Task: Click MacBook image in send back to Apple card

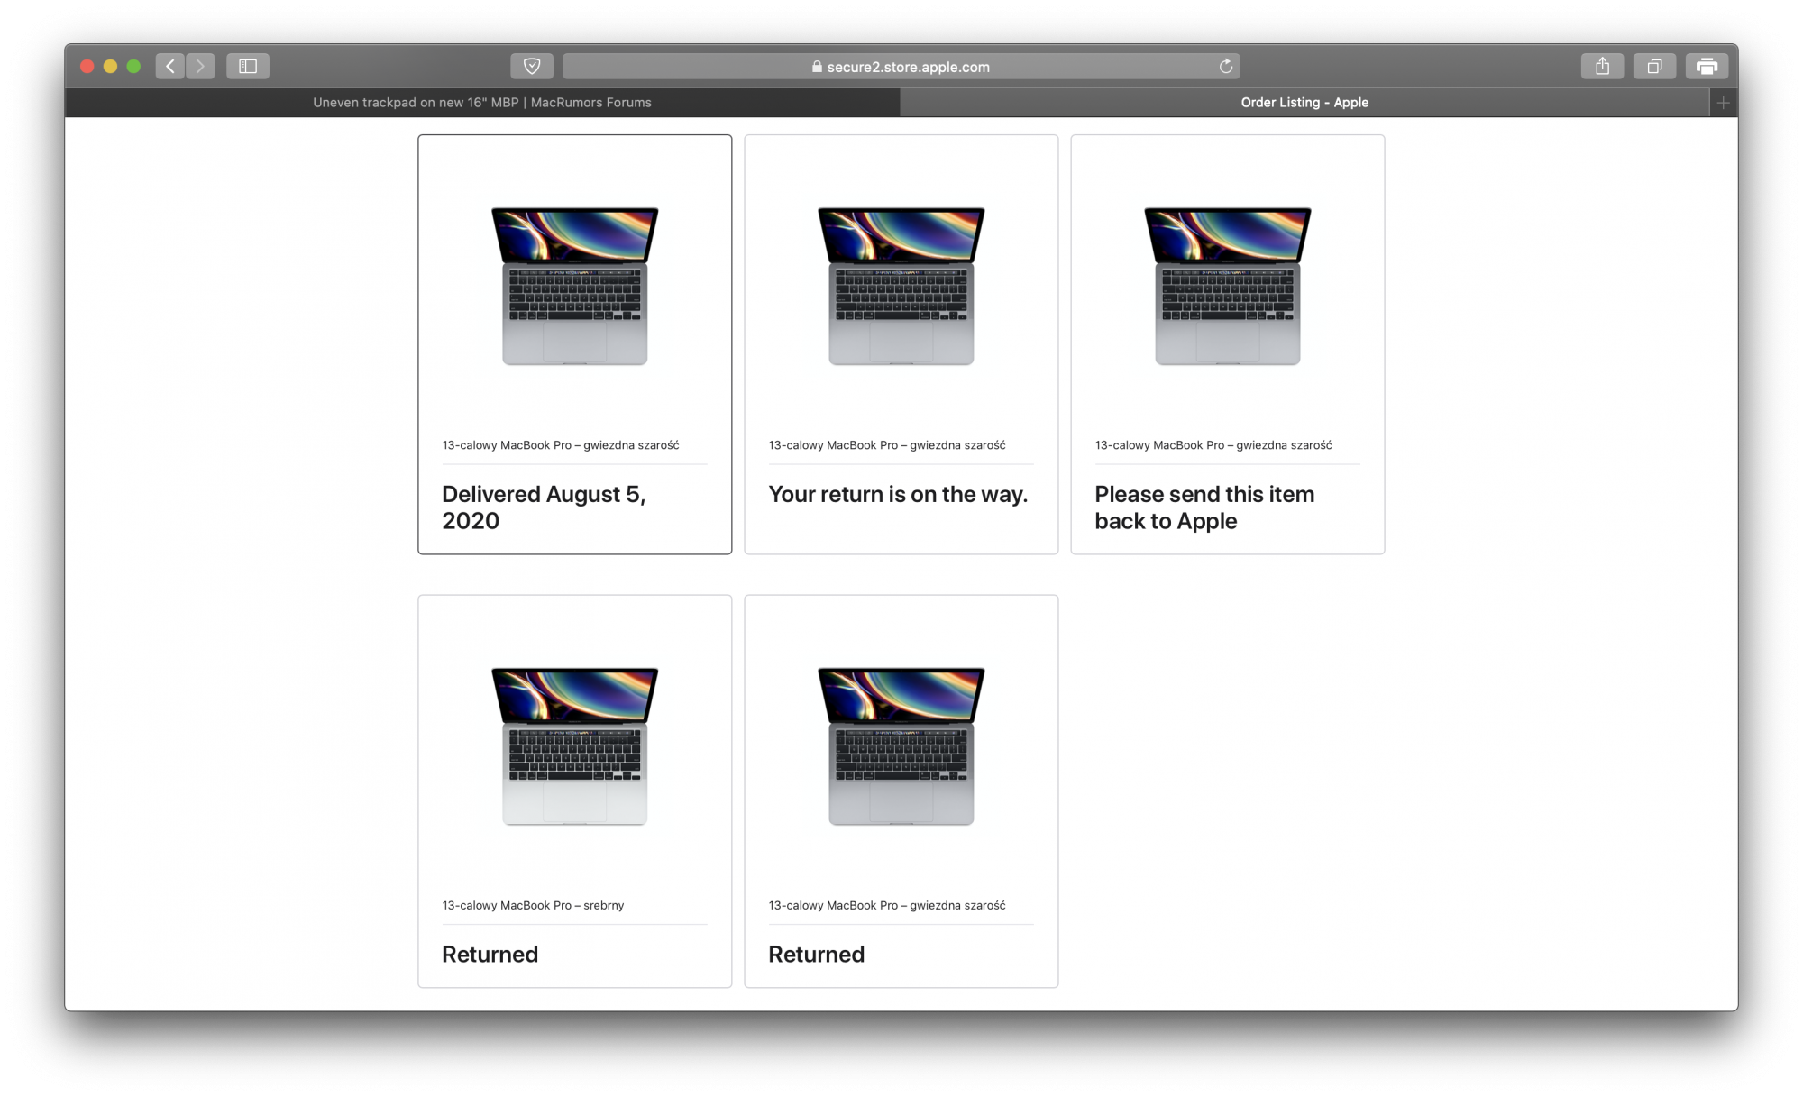Action: click(x=1227, y=286)
